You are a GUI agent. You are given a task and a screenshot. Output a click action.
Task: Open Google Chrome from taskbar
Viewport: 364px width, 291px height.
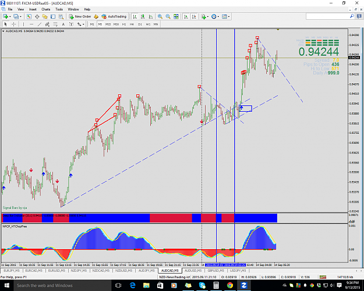pos(230,285)
